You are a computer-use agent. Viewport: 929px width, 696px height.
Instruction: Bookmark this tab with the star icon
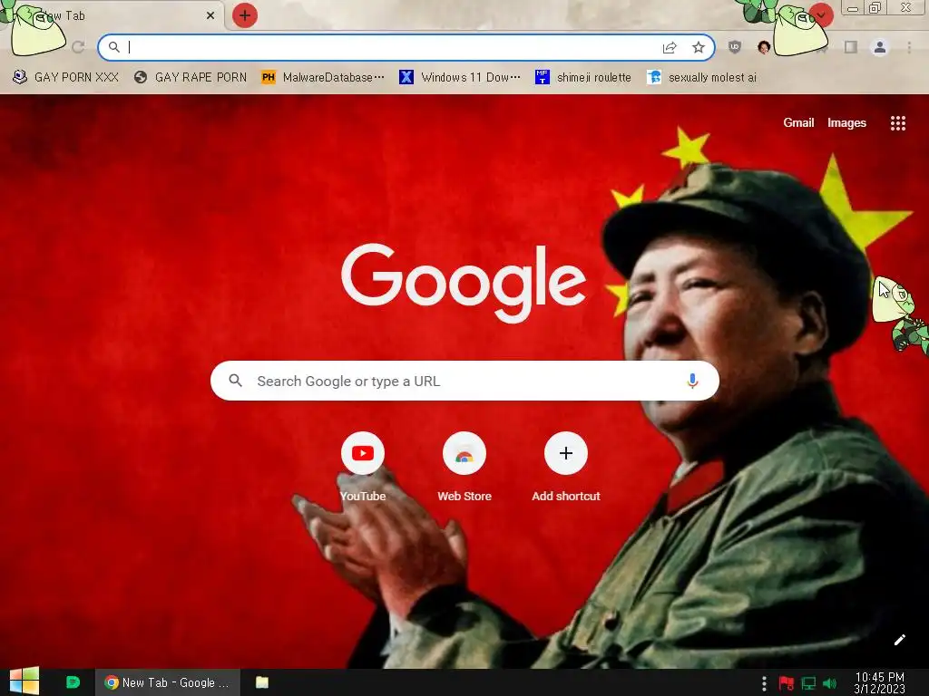point(699,47)
